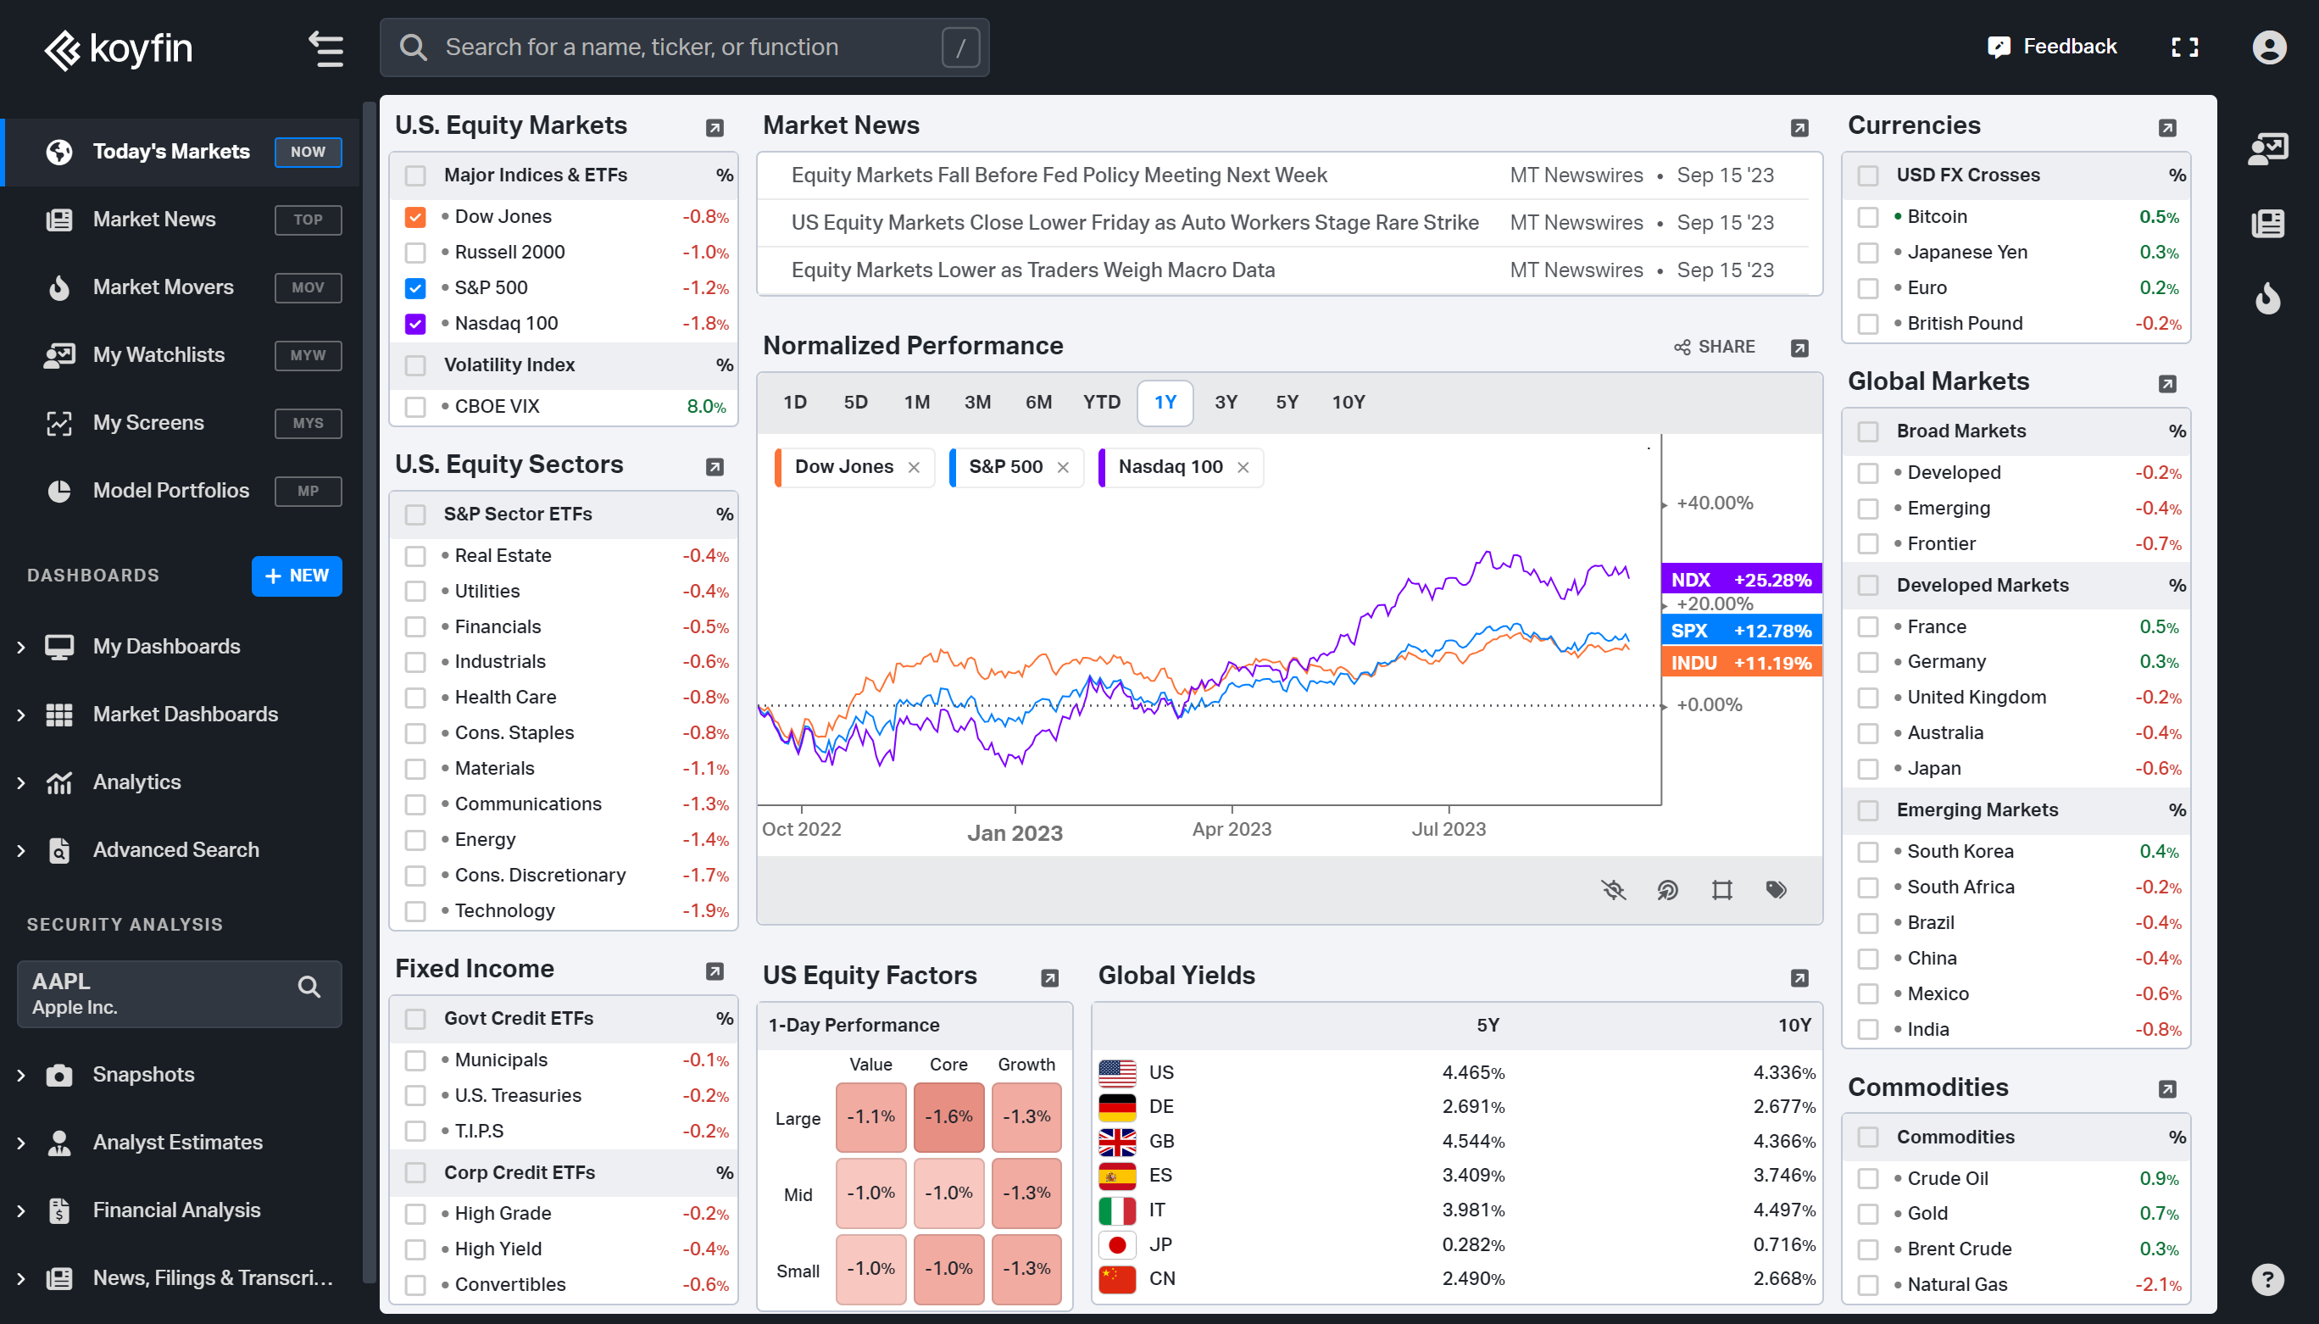This screenshot has height=1324, width=2319.
Task: Click the SHARE button on Normalized Performance
Action: pos(1713,347)
